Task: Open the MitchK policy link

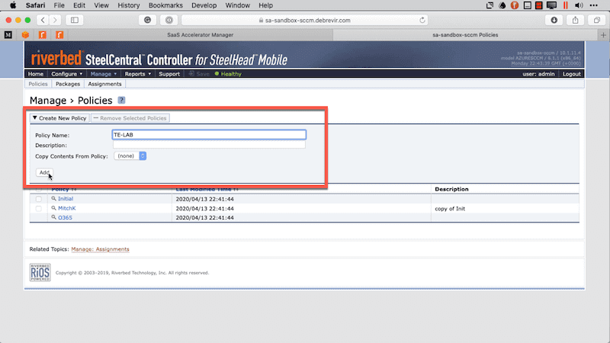Action: click(67, 208)
